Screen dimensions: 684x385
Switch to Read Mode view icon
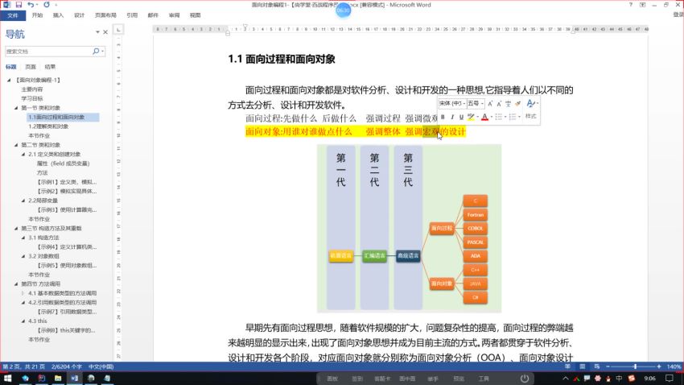coord(567,366)
